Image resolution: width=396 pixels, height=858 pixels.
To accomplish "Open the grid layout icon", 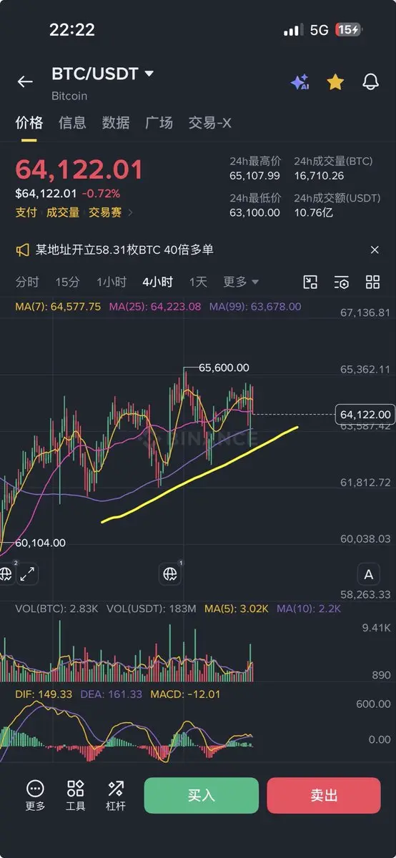I will (372, 282).
